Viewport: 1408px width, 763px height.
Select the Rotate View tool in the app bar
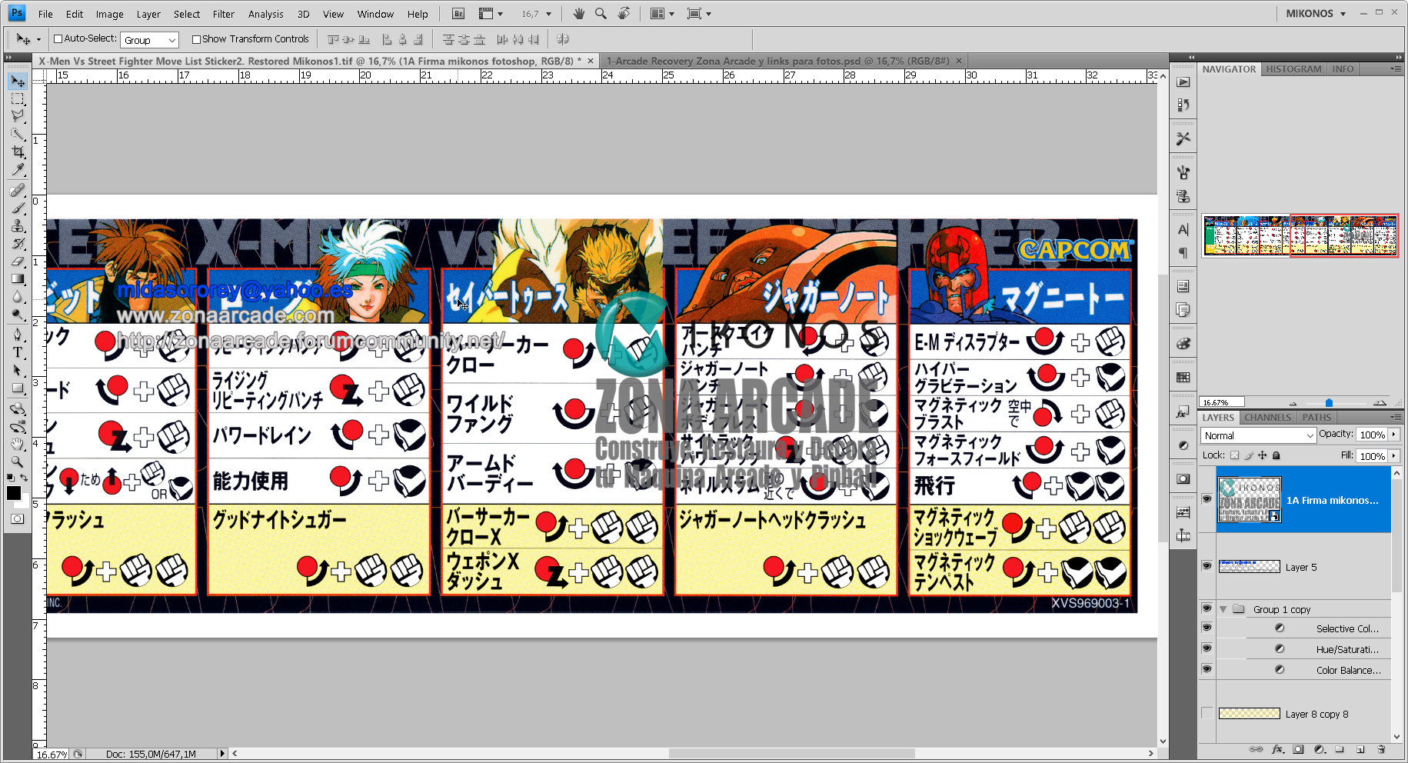(624, 13)
